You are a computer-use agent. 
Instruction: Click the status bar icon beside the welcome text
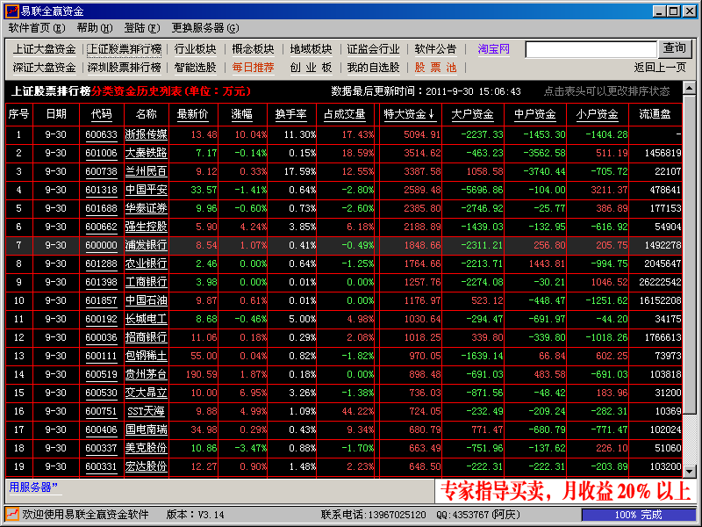12,515
